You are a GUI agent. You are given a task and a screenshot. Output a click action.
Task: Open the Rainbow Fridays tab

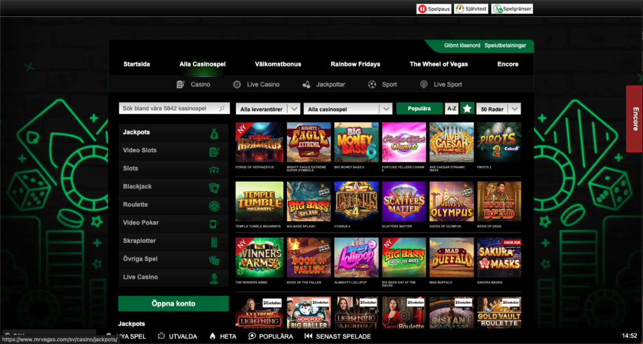(355, 64)
